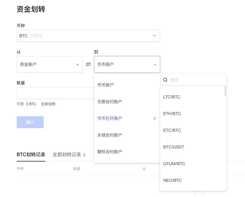
Task: Click info icon beside 全部划转记录
Action: (x=85, y=155)
